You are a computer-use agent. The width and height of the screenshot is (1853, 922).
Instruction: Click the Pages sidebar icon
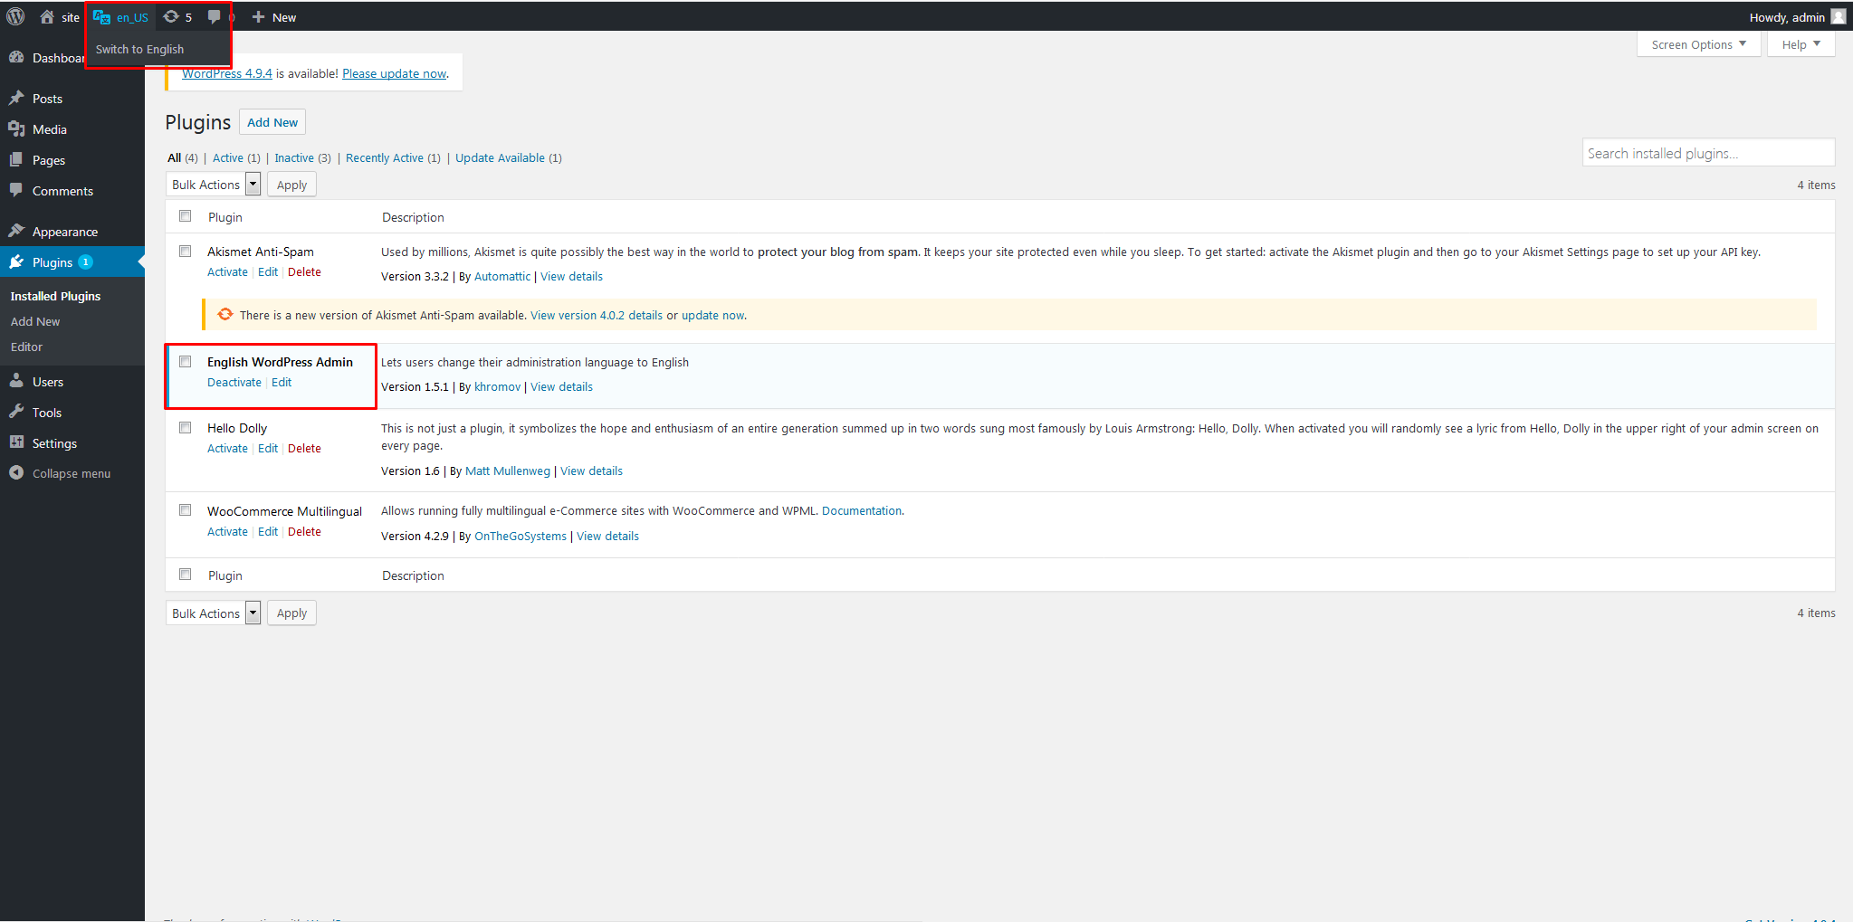pyautogui.click(x=16, y=159)
